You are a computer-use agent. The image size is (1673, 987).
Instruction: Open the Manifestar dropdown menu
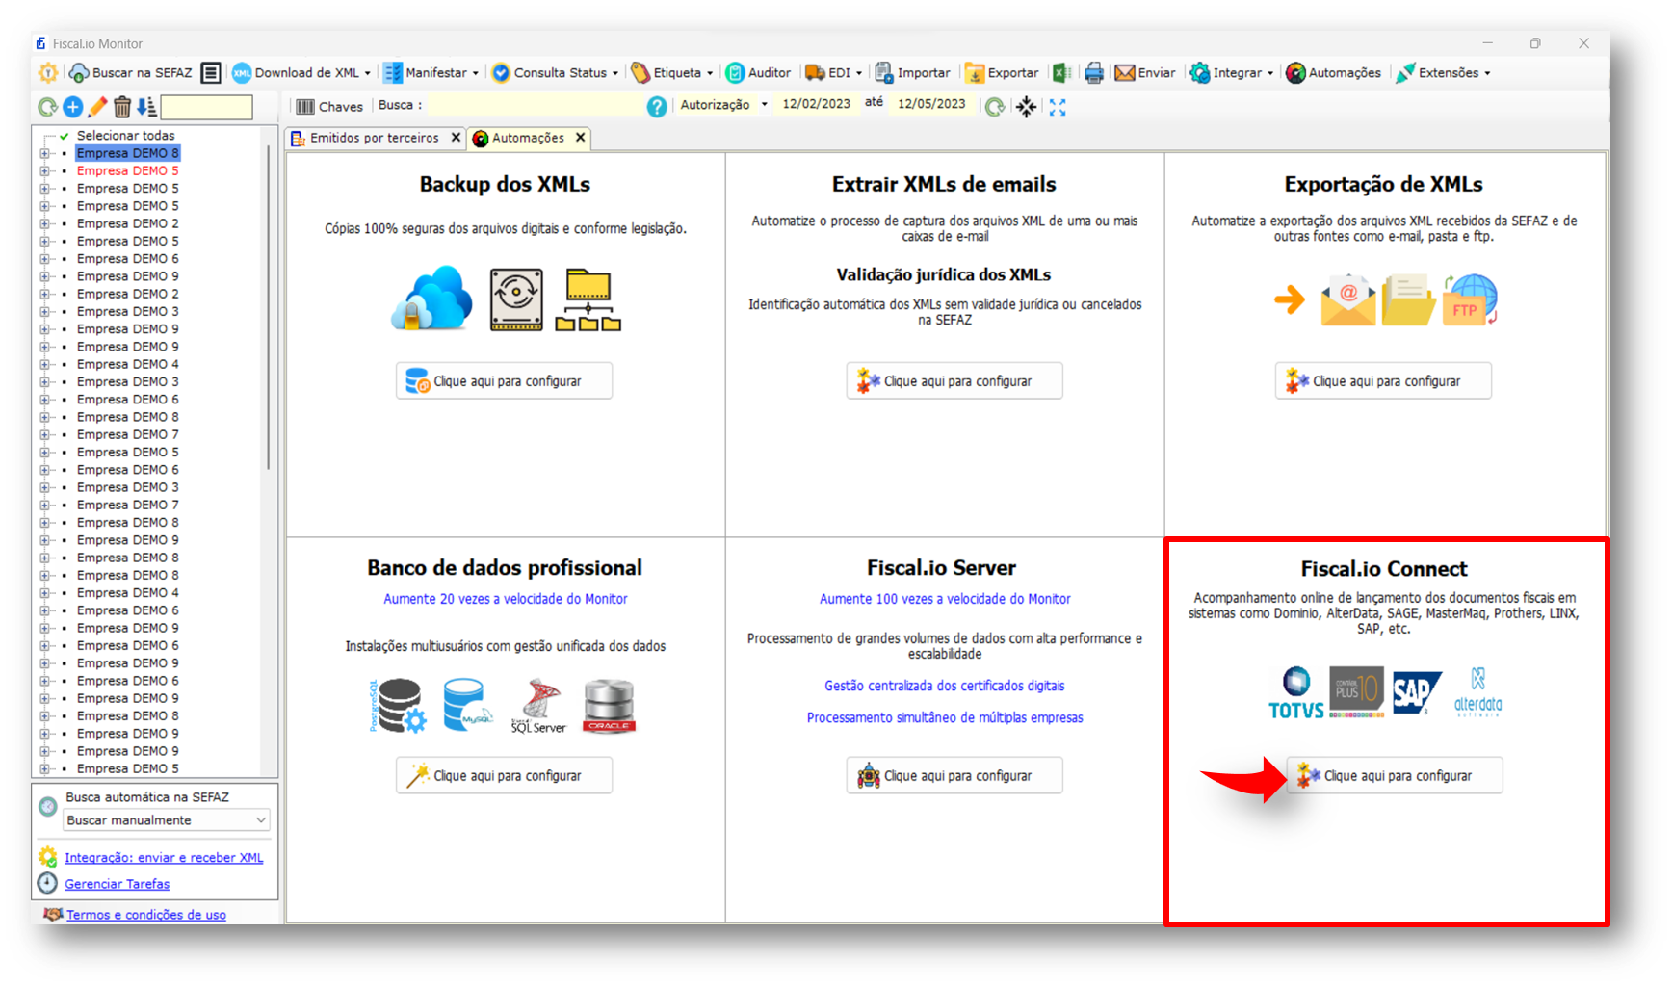pos(475,73)
